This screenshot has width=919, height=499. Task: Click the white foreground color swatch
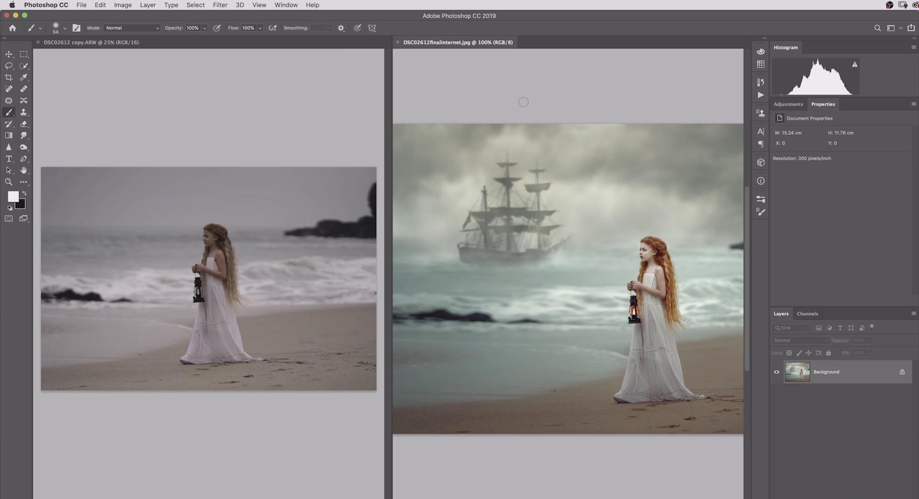(13, 196)
